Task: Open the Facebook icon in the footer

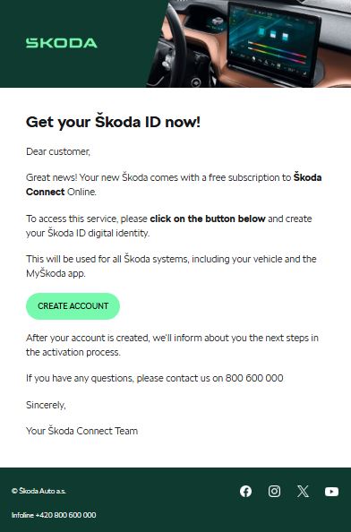Action: [245, 491]
